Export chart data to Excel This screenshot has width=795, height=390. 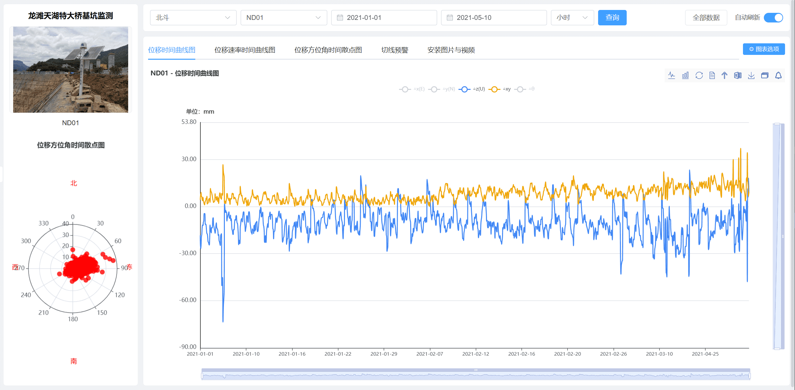738,75
